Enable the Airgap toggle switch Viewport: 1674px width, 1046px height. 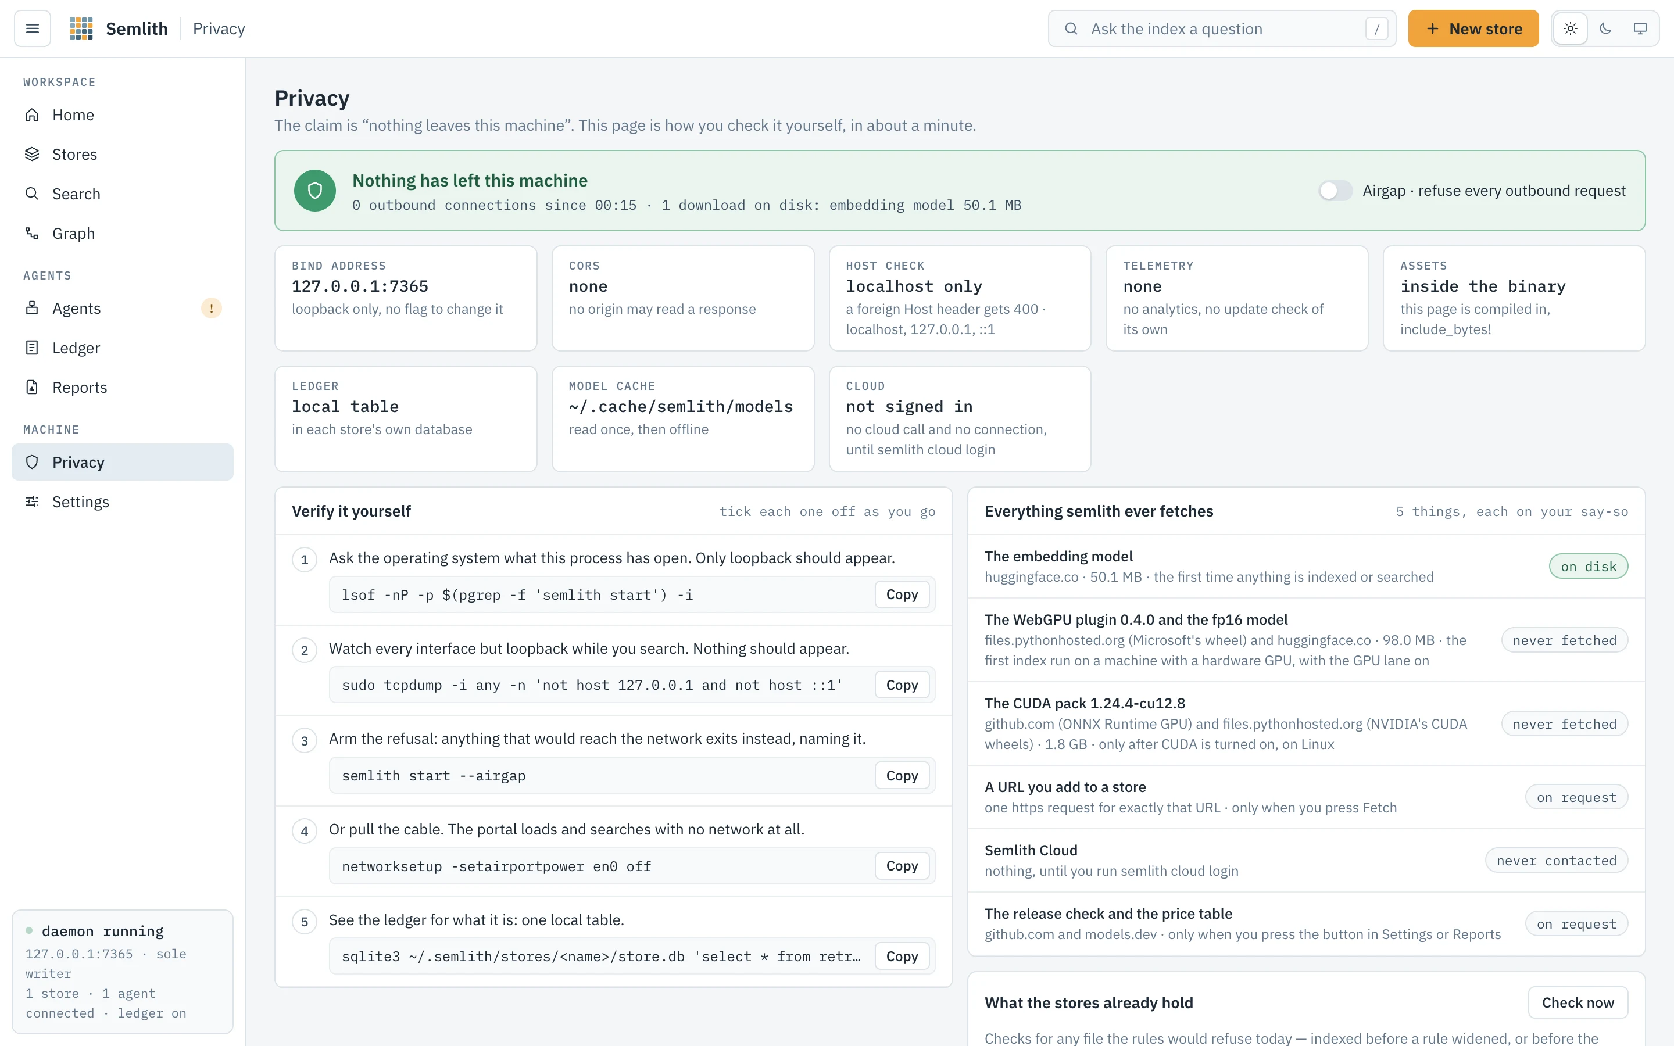click(x=1335, y=190)
